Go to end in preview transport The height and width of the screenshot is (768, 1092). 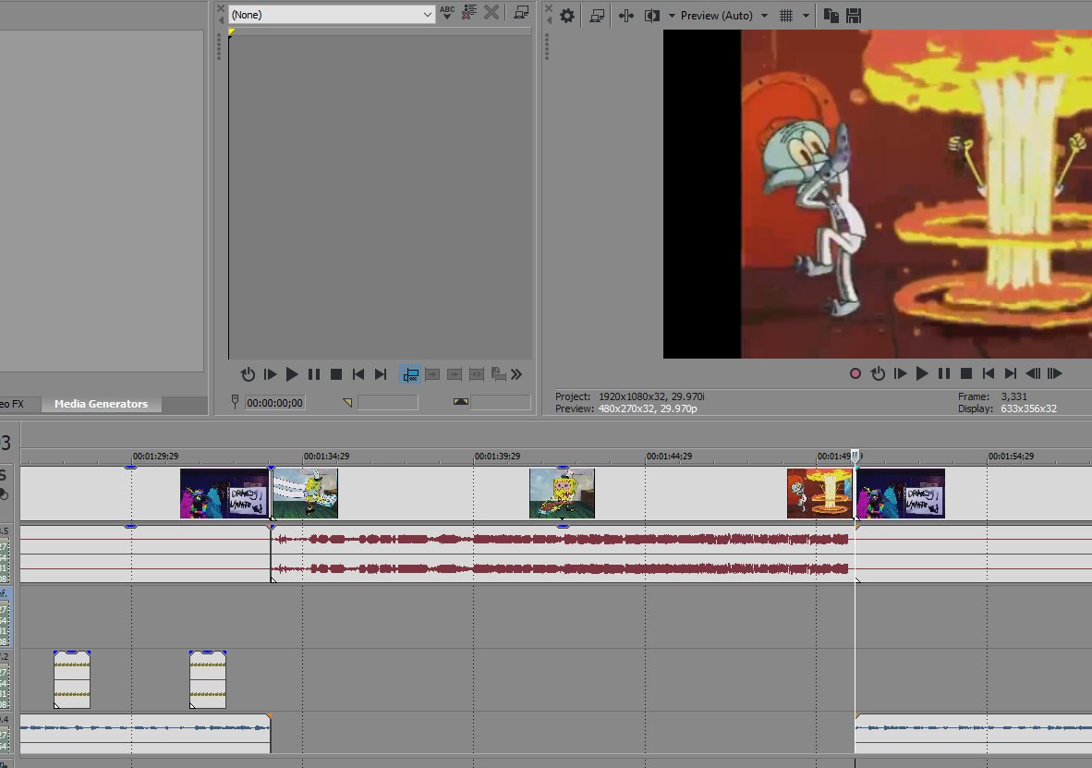tap(1011, 373)
